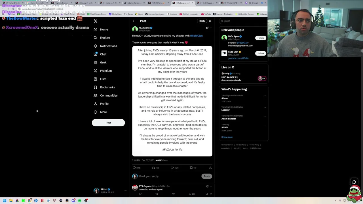The height and width of the screenshot is (204, 363).
Task: Open Andy's UNC RAIDERS live broadcast
Action: (244, 76)
